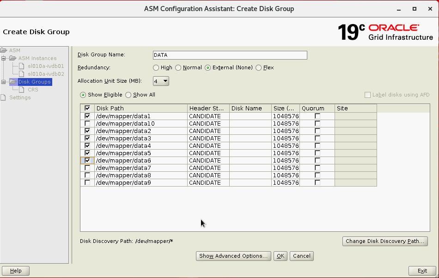
Task: Enable Quorum for /dev/mapper/data1
Action: point(317,116)
